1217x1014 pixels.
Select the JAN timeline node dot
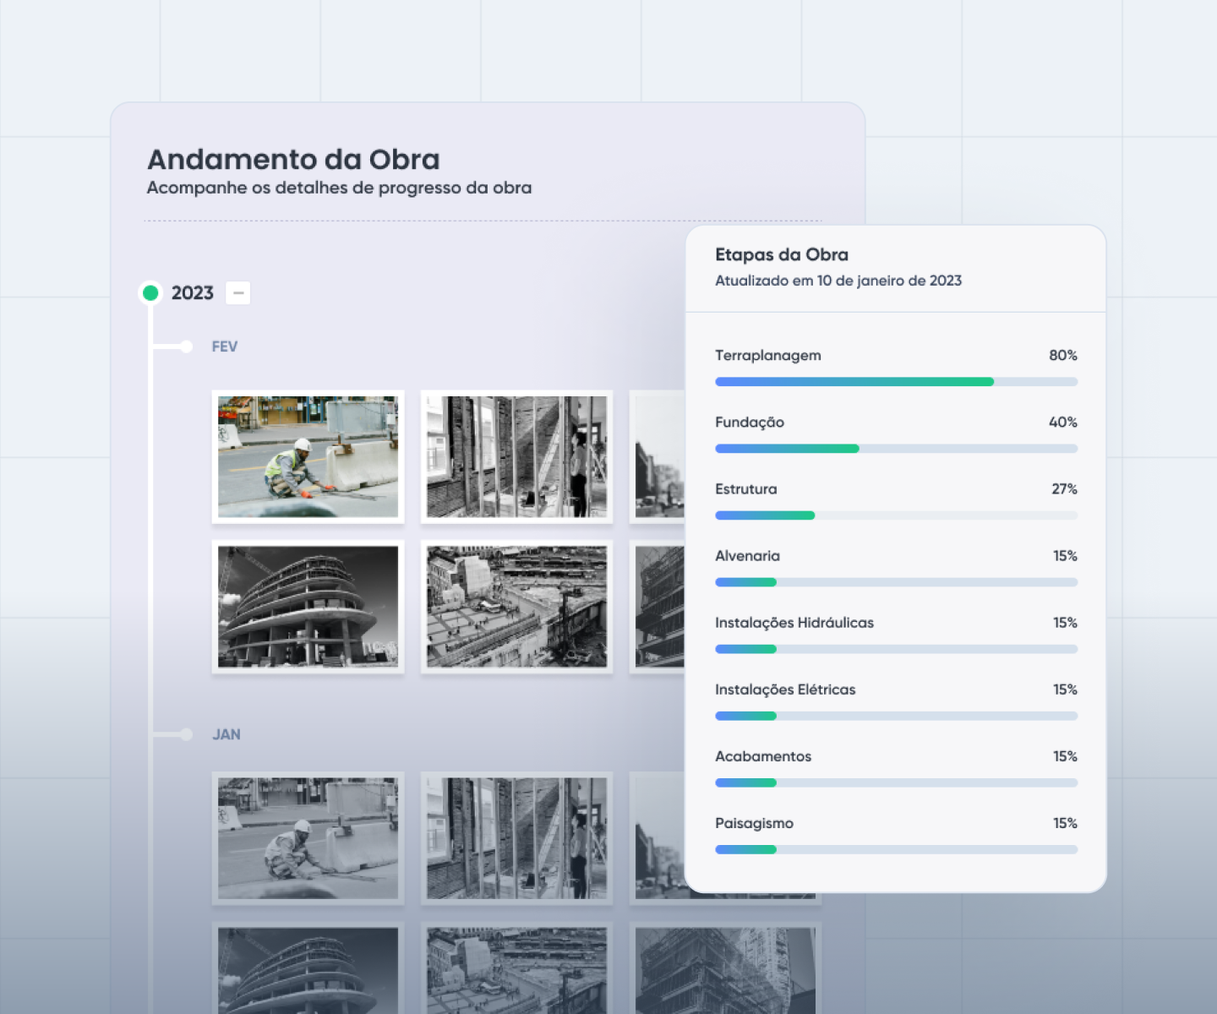pos(186,734)
